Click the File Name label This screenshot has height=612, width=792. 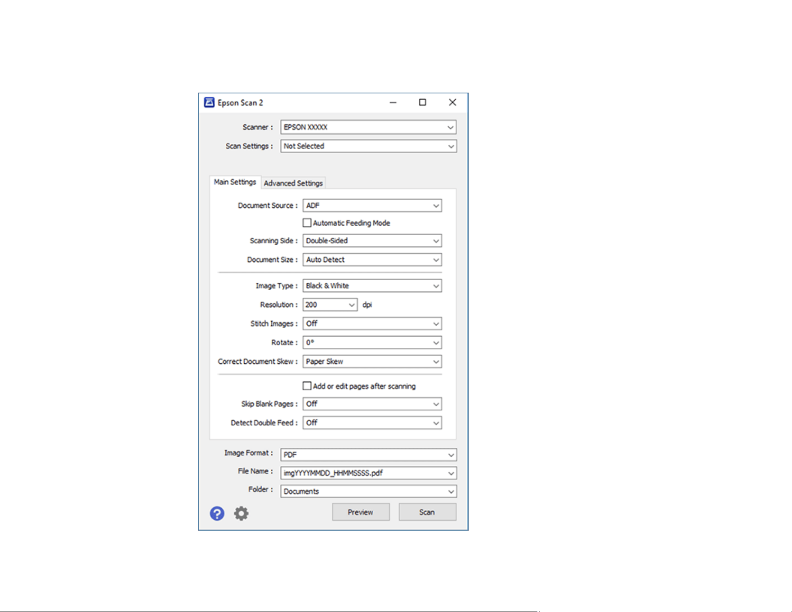click(x=255, y=471)
